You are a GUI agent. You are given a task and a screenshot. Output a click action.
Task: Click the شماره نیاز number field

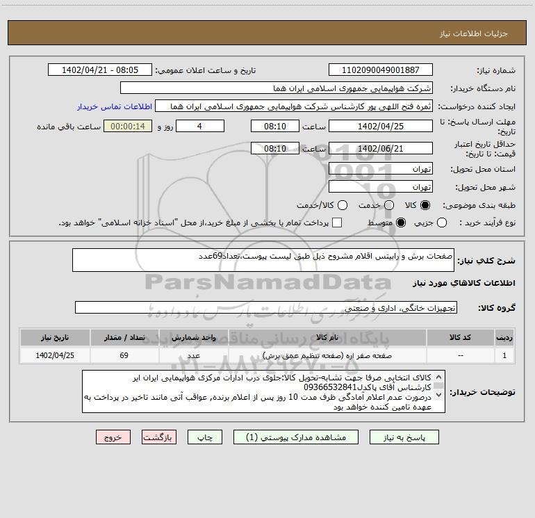pyautogui.click(x=381, y=70)
